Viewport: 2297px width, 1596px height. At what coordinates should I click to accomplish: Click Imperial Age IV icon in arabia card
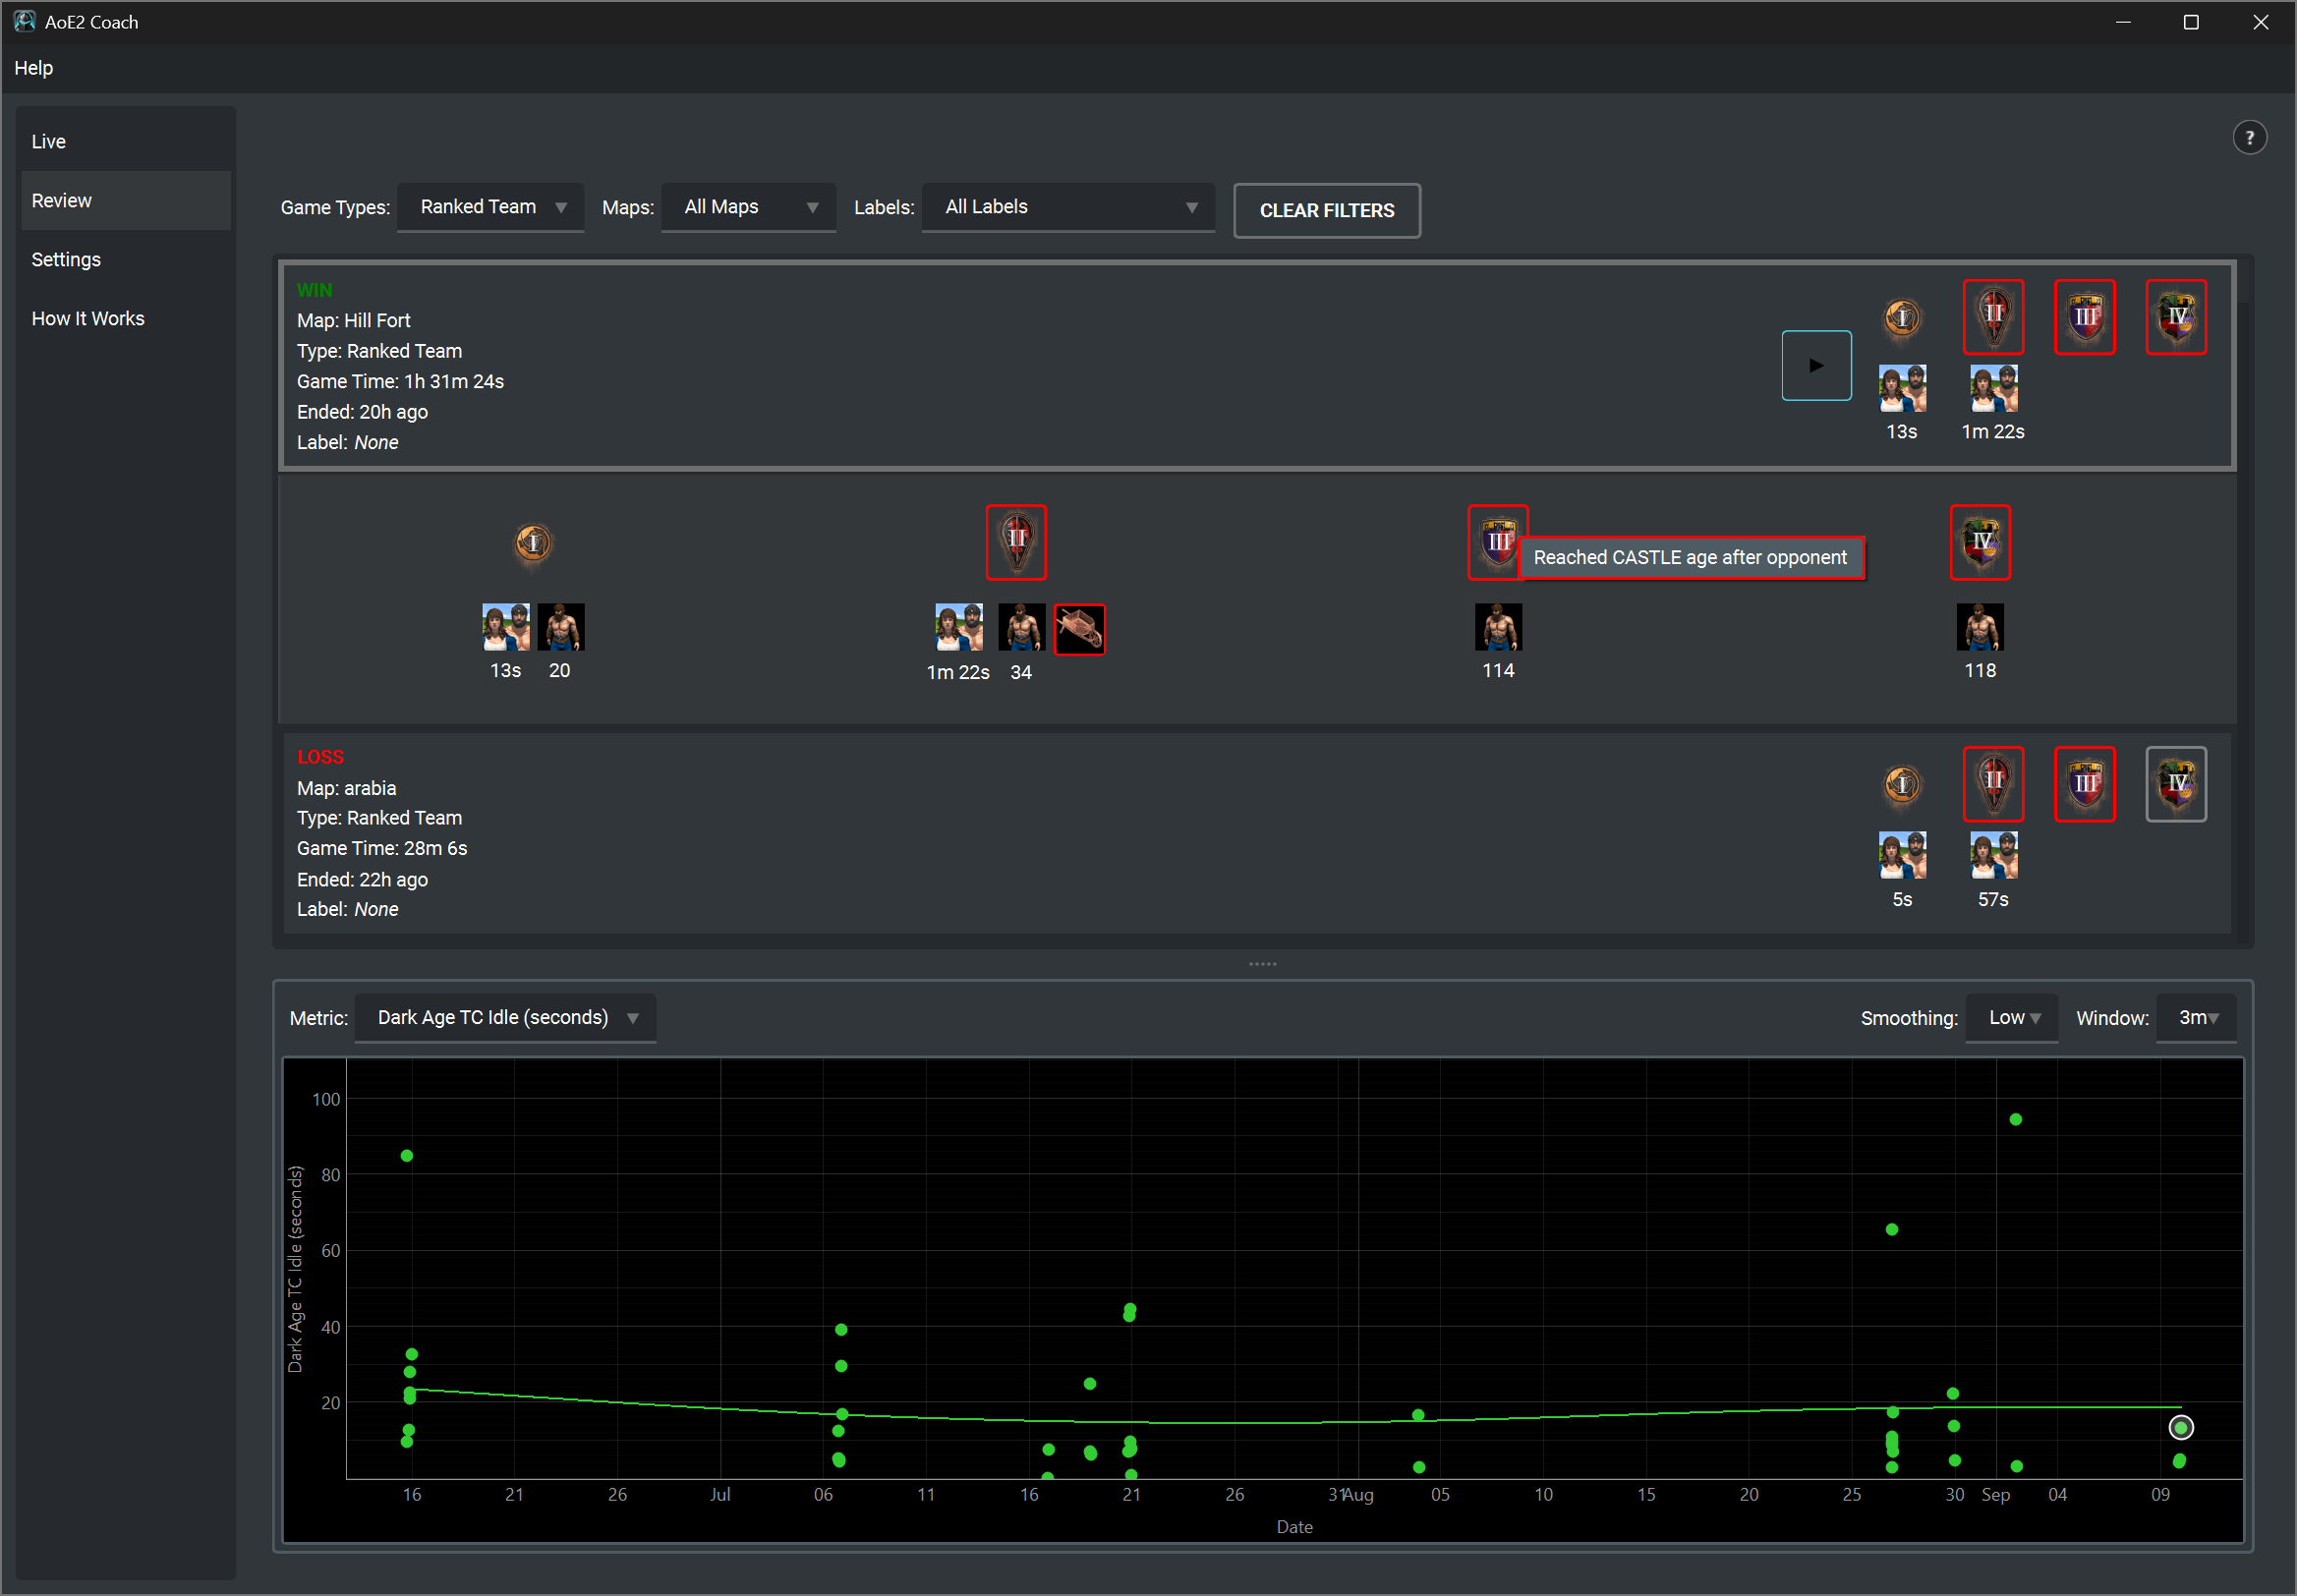click(2176, 784)
